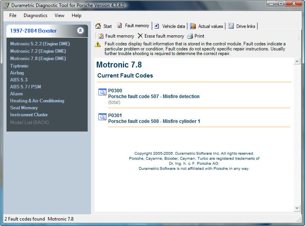The height and width of the screenshot is (226, 305).
Task: Click the Print toolbar label
Action: point(199,36)
